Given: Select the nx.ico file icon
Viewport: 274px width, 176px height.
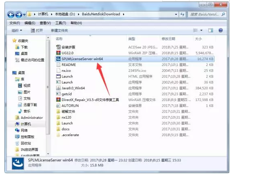Looking at the screenshot, I should coord(58,70).
